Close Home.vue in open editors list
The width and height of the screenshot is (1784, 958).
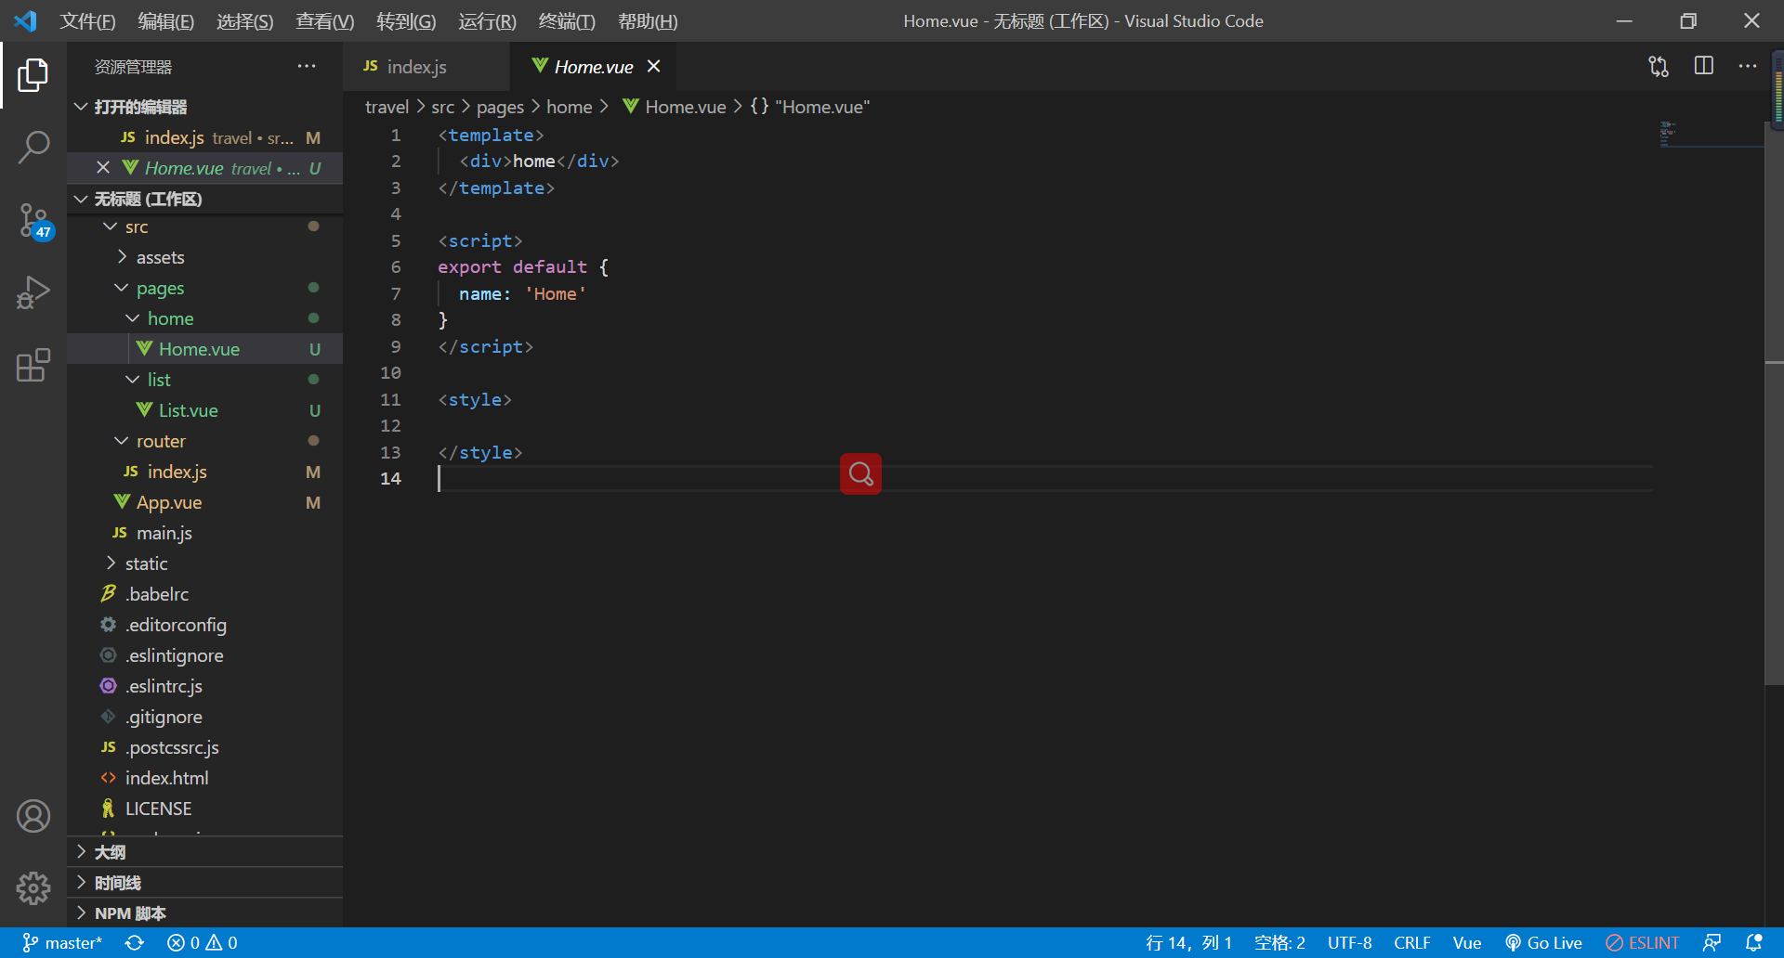[x=103, y=168]
